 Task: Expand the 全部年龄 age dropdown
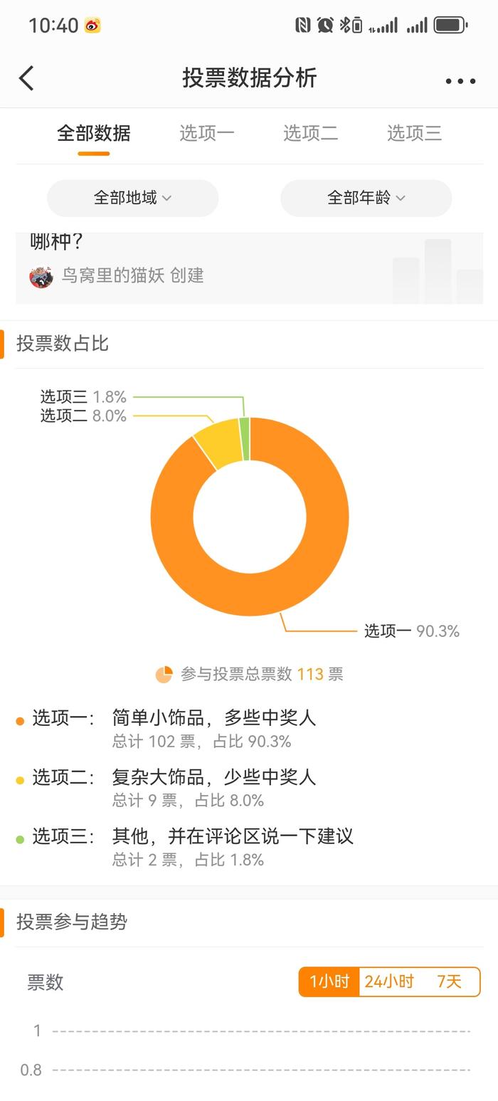[x=366, y=198]
